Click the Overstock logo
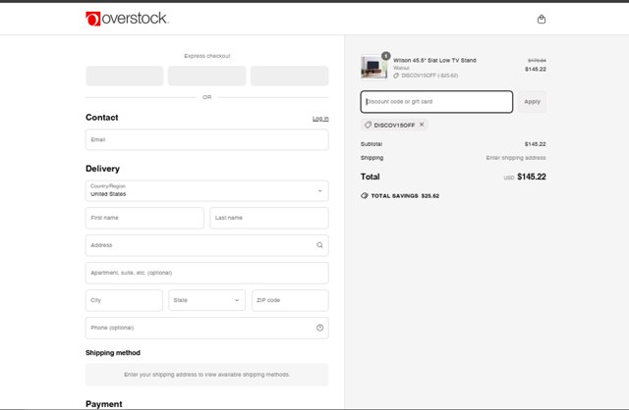The height and width of the screenshot is (410, 629). 127,19
